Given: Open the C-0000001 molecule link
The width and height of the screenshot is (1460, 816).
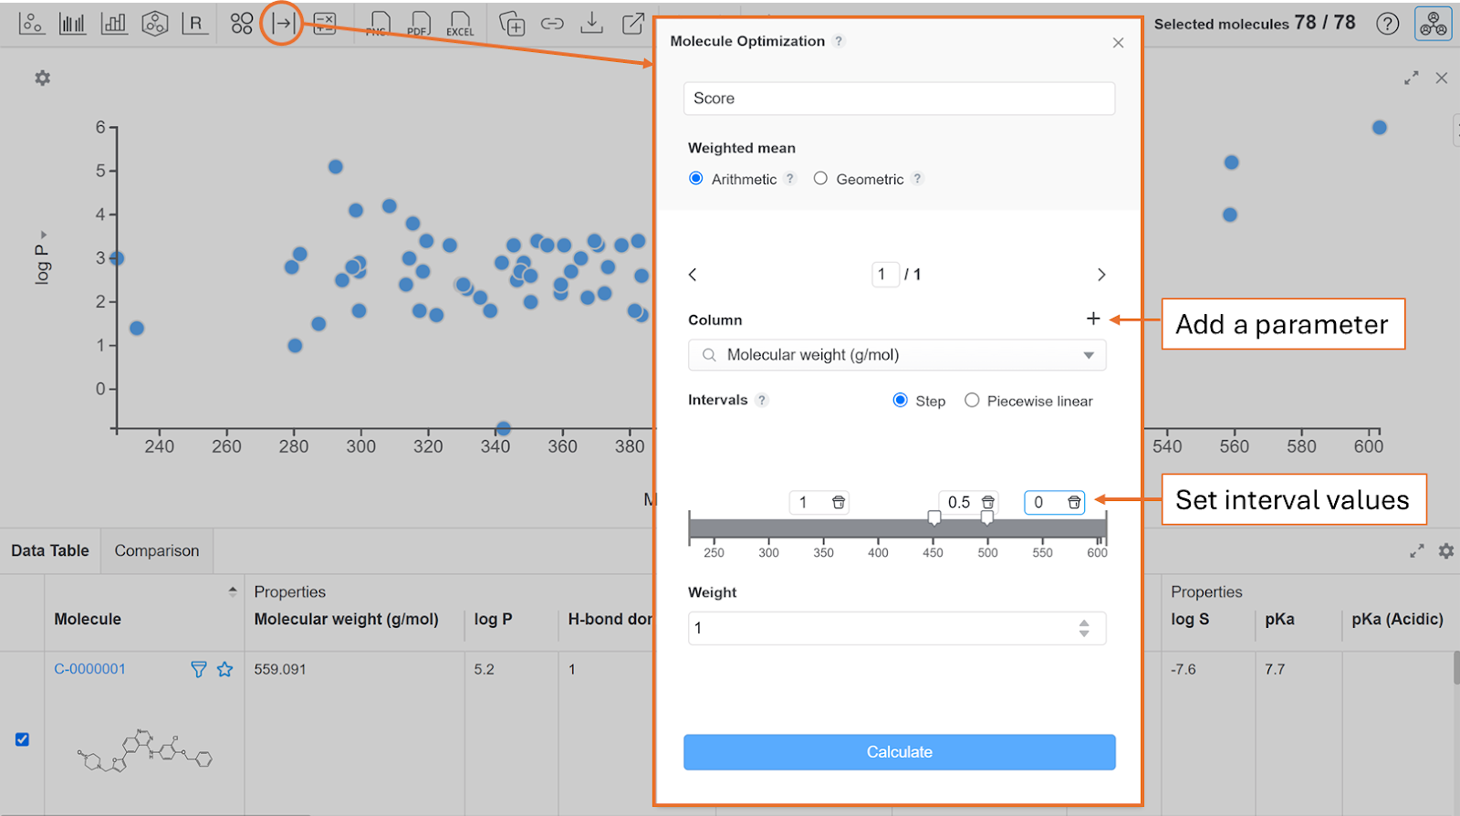Looking at the screenshot, I should coord(89,669).
